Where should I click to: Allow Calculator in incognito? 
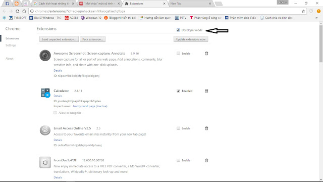(55, 113)
